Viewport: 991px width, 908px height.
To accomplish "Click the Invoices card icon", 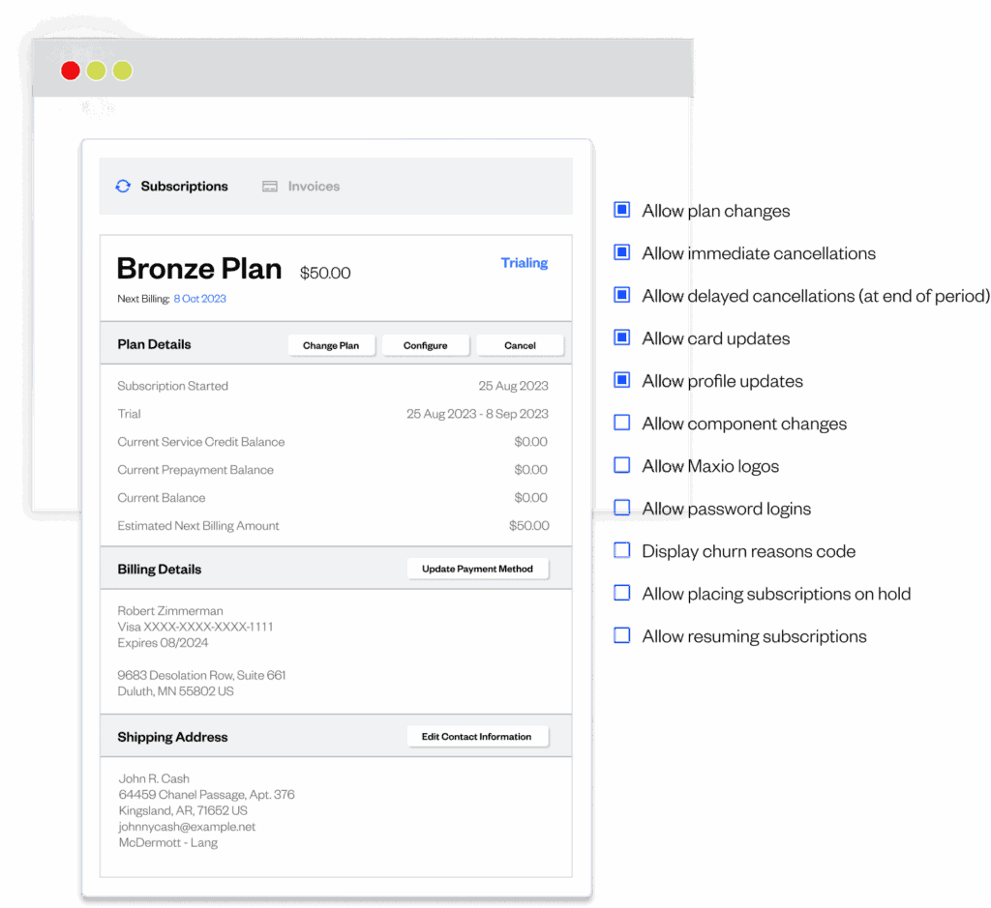I will point(270,187).
